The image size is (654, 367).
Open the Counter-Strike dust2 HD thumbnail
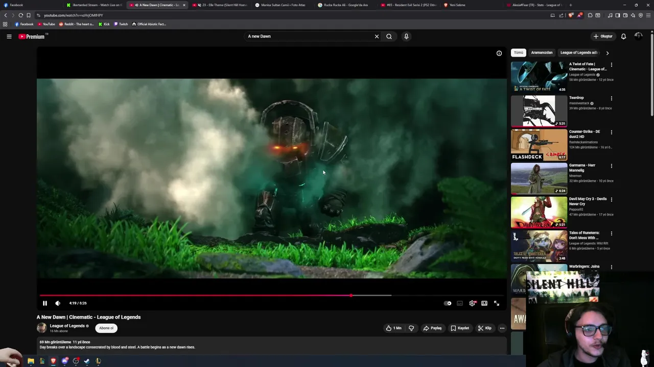[x=539, y=145]
